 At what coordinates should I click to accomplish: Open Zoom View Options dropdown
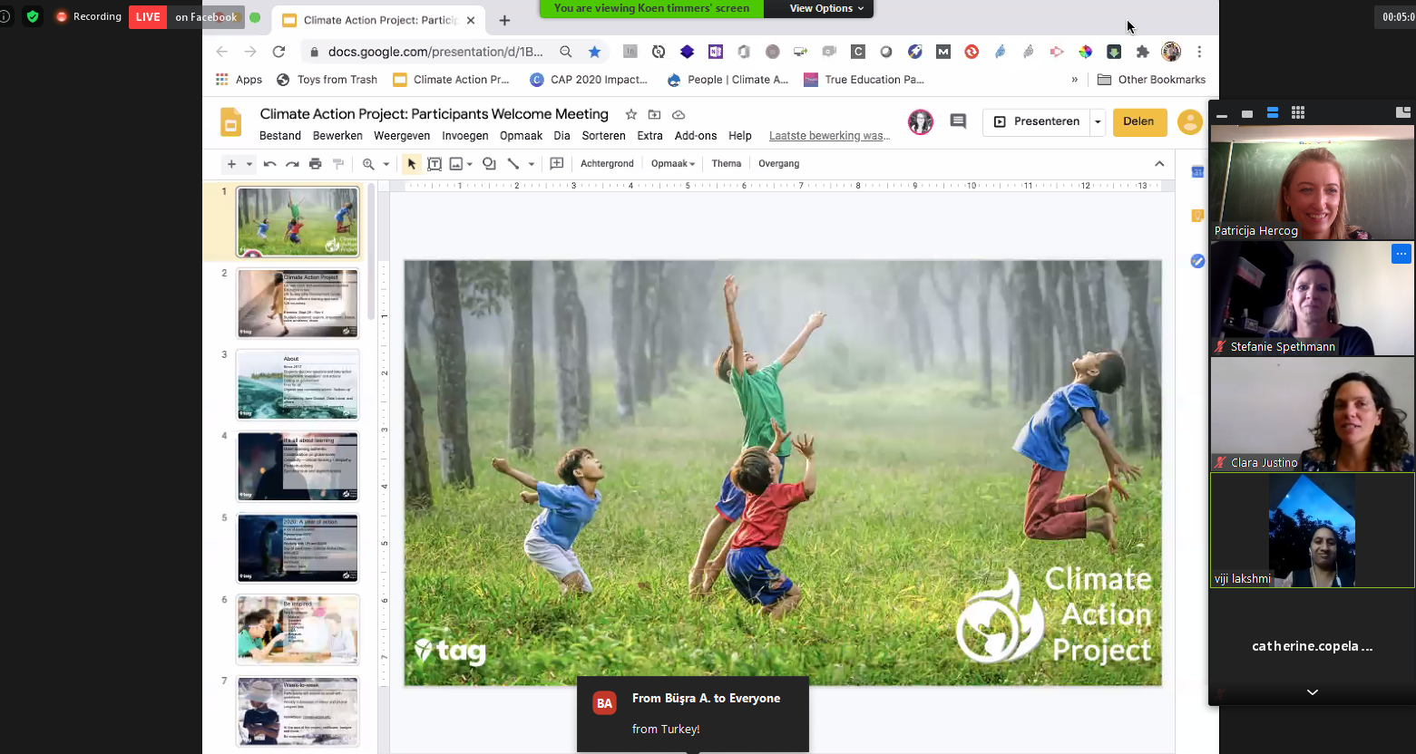[826, 8]
